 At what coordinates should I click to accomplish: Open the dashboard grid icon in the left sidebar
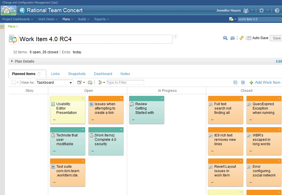[2, 27]
